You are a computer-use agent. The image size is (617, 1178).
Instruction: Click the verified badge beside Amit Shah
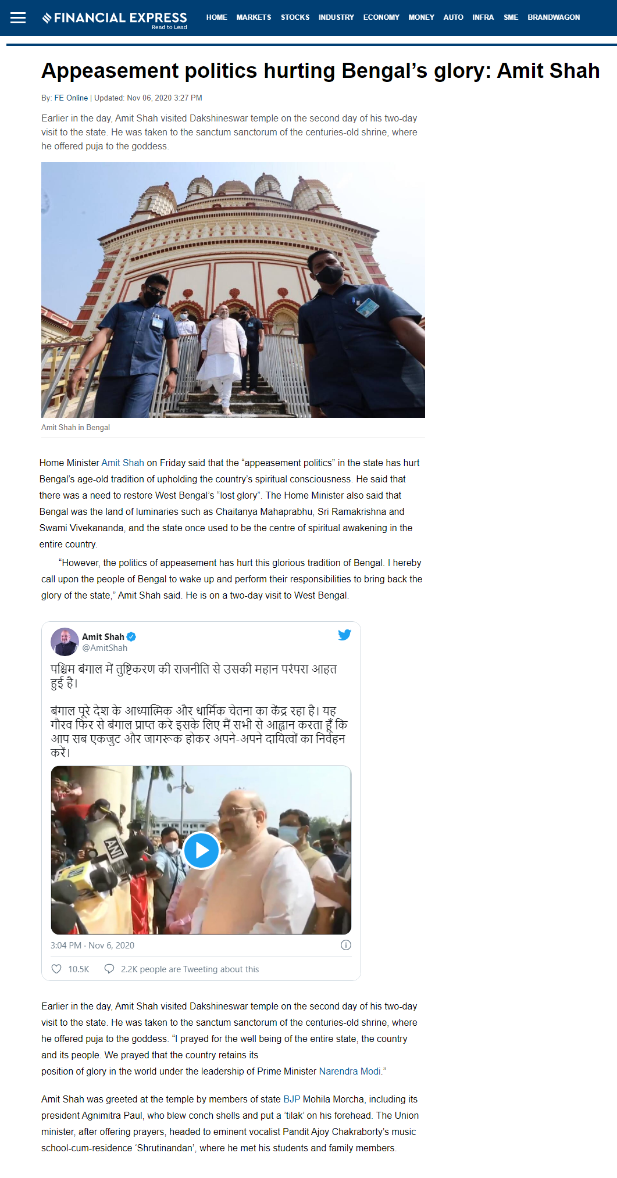click(x=131, y=637)
